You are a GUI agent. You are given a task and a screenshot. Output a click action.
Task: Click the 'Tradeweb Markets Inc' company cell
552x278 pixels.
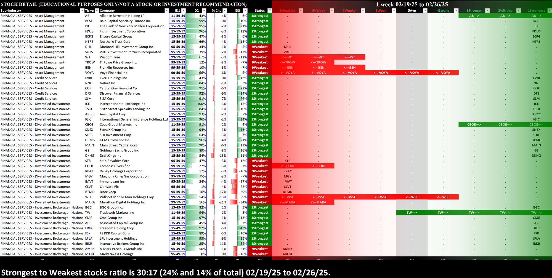click(x=134, y=213)
